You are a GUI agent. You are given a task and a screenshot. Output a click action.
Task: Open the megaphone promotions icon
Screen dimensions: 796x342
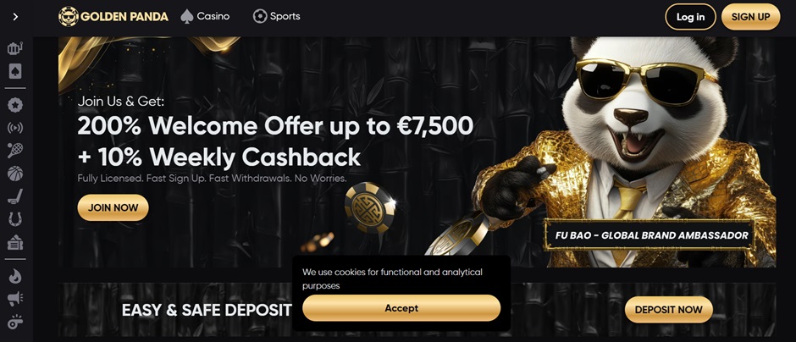pos(15,299)
